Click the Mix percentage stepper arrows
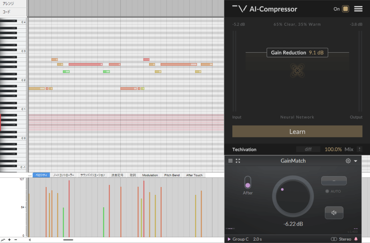 360,149
